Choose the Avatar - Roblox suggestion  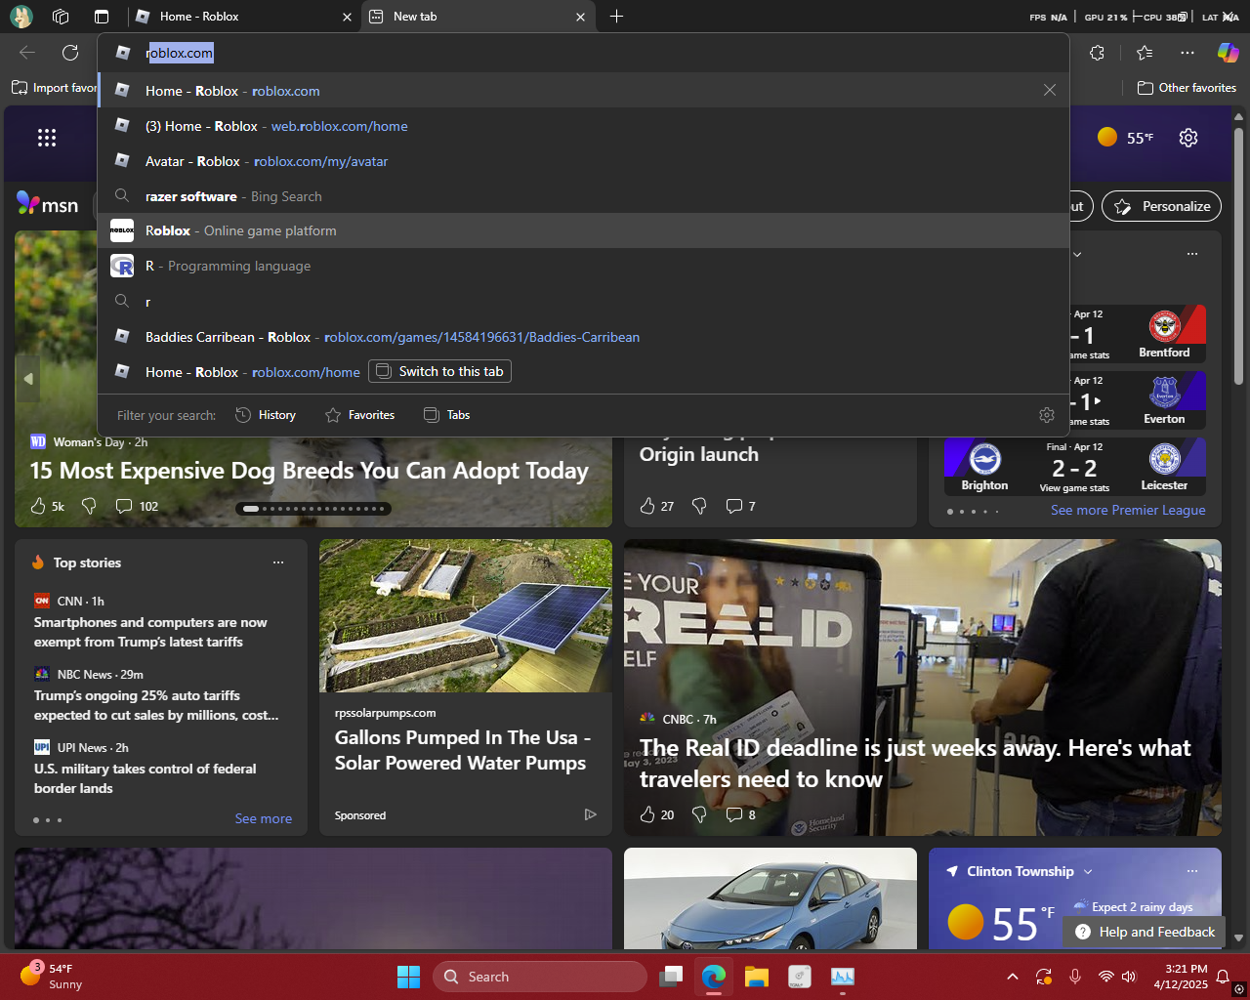(x=583, y=161)
